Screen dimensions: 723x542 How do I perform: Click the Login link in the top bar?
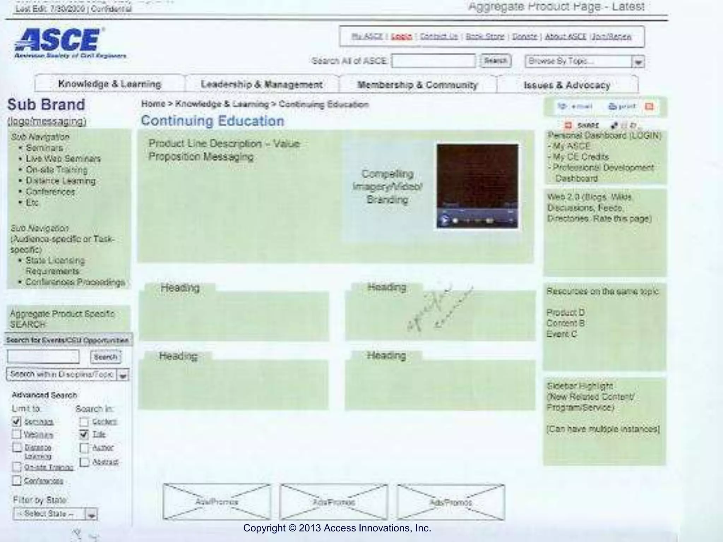pos(401,36)
